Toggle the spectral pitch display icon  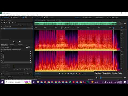click(x=26, y=17)
